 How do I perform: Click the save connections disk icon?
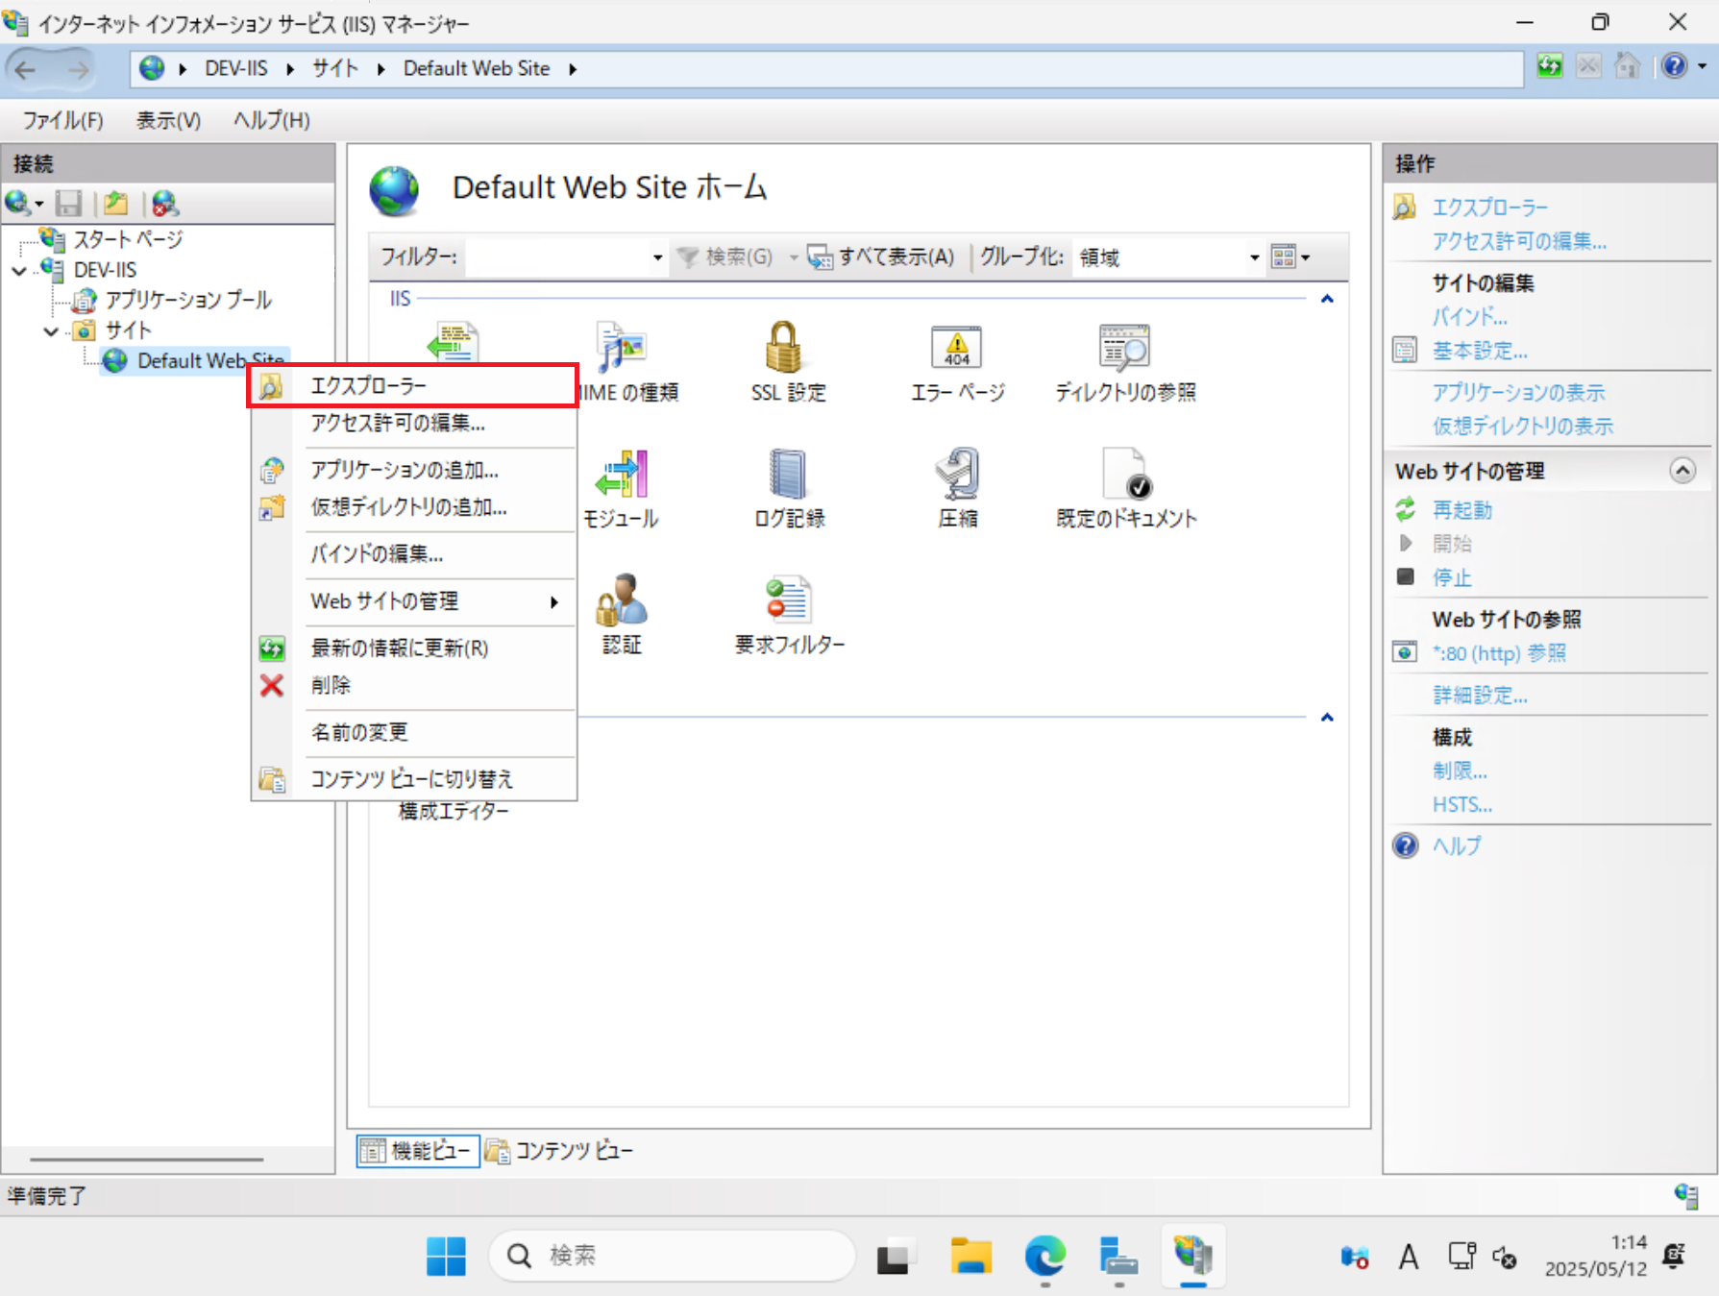pos(68,203)
